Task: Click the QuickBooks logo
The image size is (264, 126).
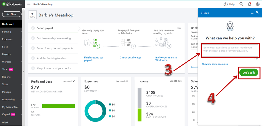Action: [x=12, y=4]
